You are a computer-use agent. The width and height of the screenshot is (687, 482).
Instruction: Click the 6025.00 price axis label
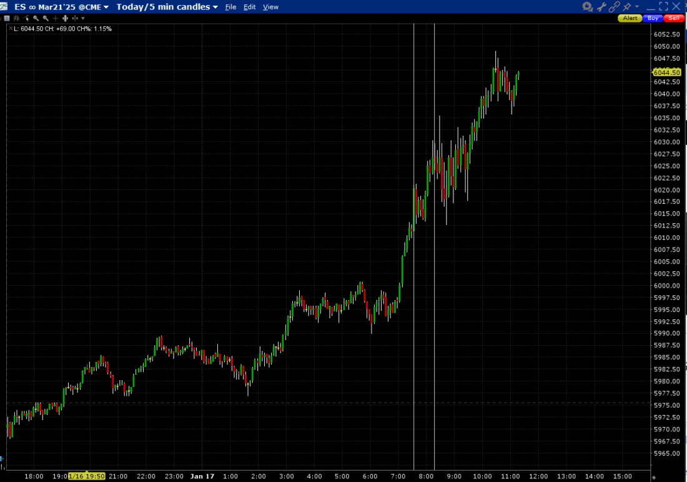[x=667, y=166]
